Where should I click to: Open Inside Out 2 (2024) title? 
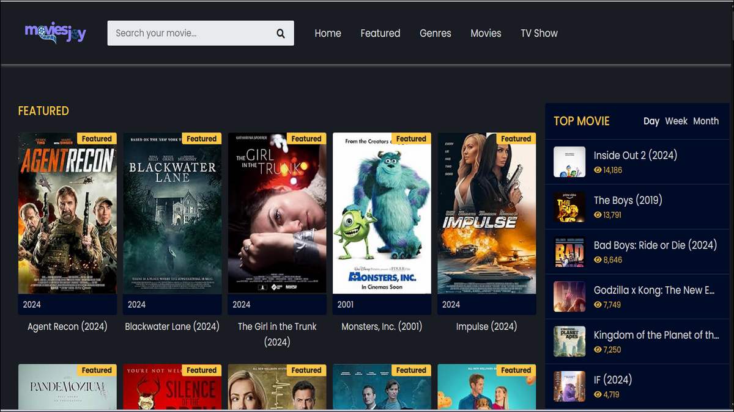click(x=636, y=155)
